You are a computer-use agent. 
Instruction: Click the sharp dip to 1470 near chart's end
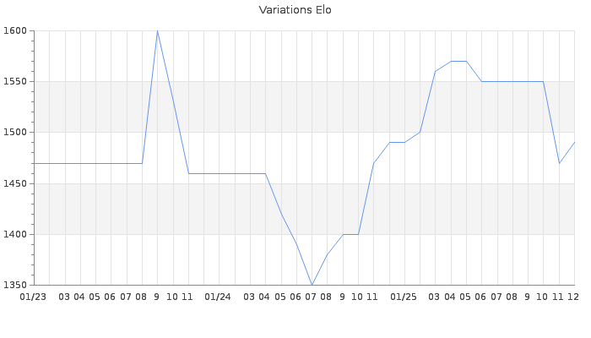tap(559, 163)
